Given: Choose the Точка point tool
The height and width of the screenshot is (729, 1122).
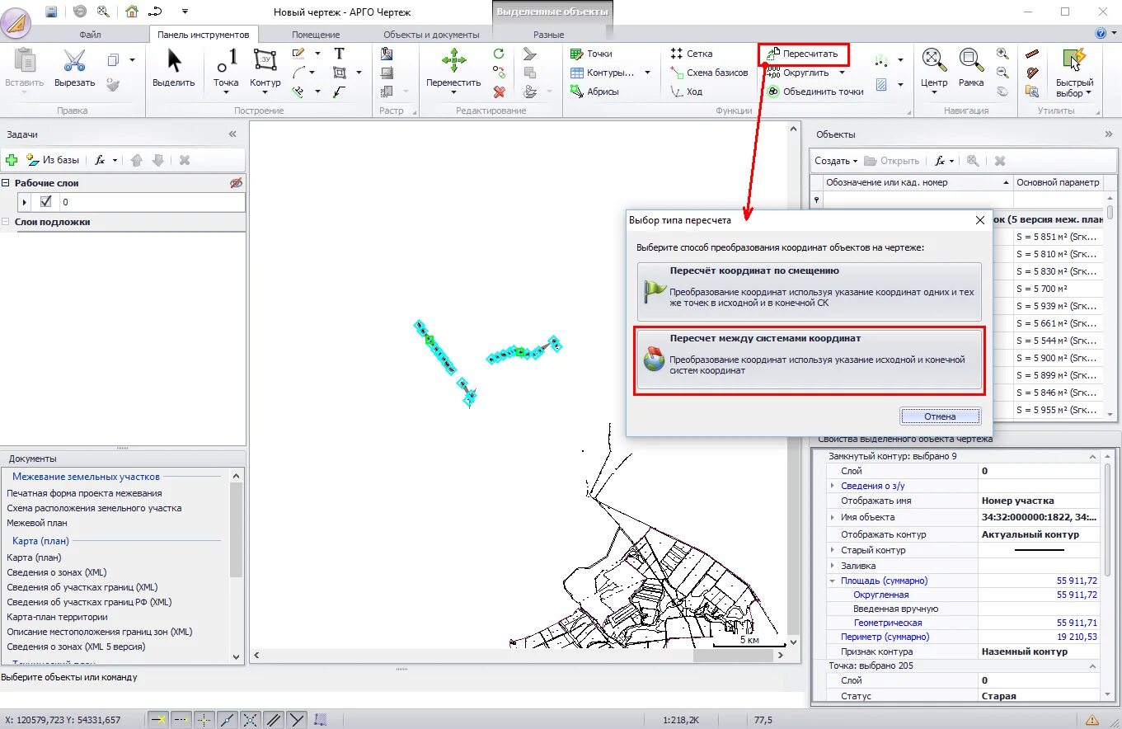Looking at the screenshot, I should coord(226,69).
